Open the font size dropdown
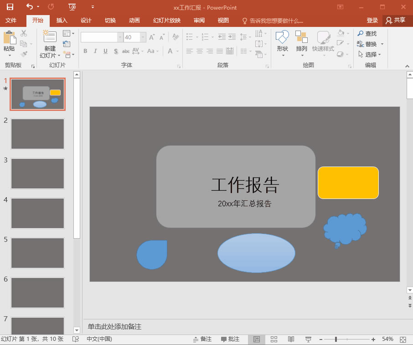This screenshot has width=413, height=345. [x=142, y=37]
